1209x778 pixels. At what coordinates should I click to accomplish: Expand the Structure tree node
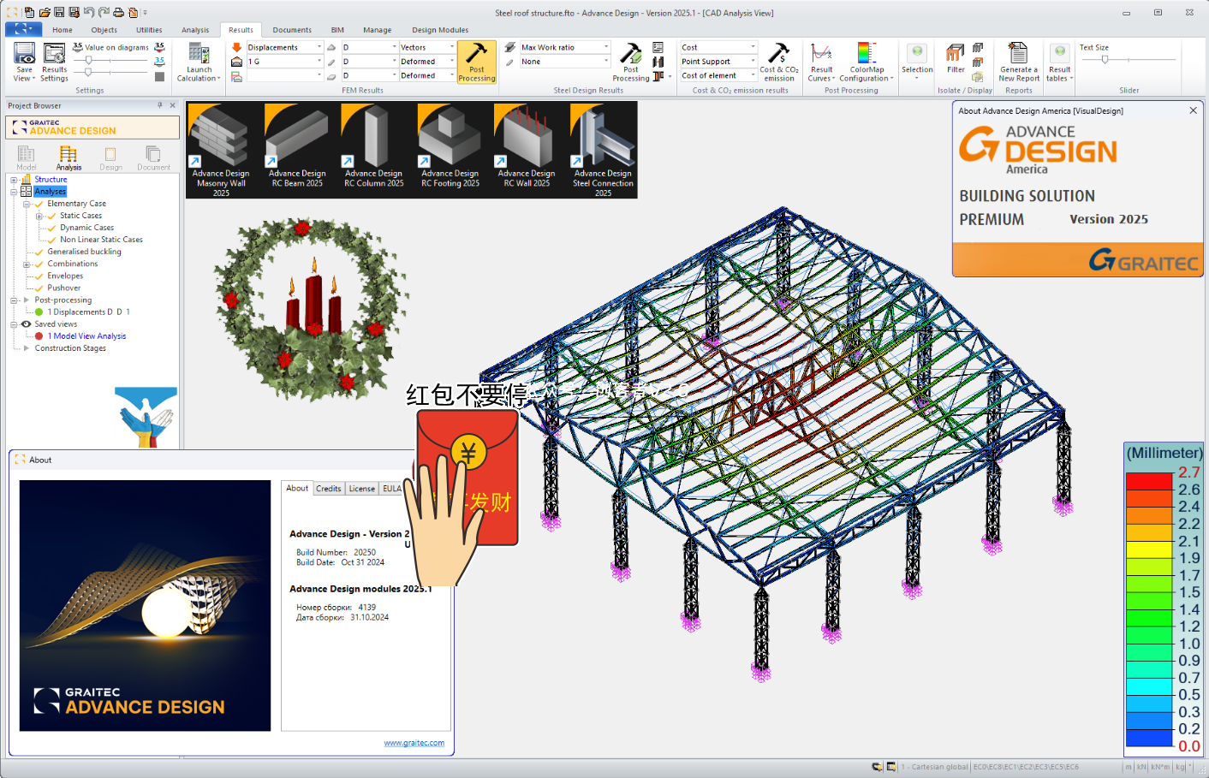(14, 180)
